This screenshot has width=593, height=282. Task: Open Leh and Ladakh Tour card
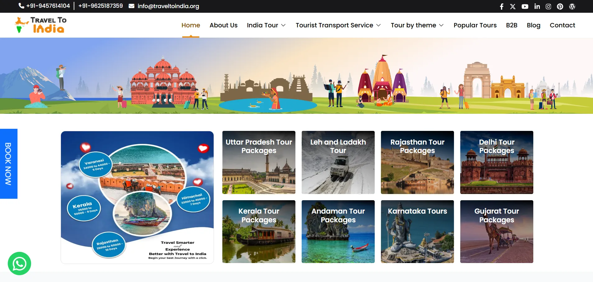[338, 162]
